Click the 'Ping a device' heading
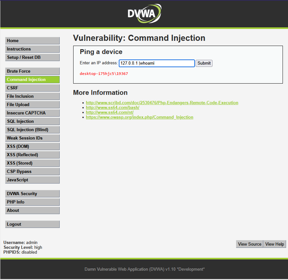 [x=101, y=52]
